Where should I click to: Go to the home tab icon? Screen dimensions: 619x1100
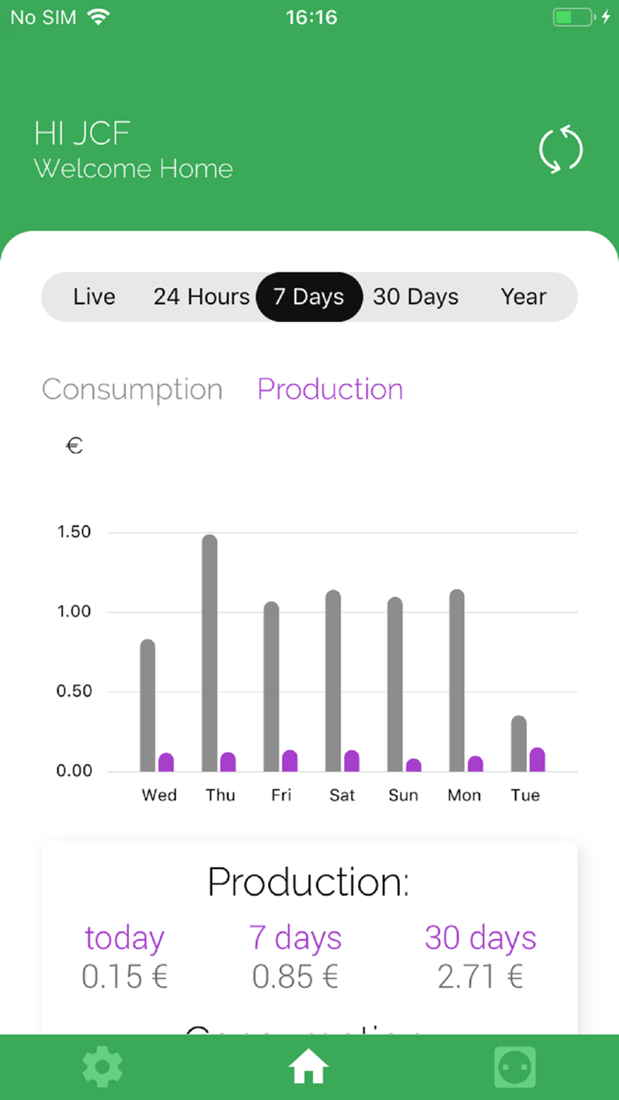(x=309, y=1068)
